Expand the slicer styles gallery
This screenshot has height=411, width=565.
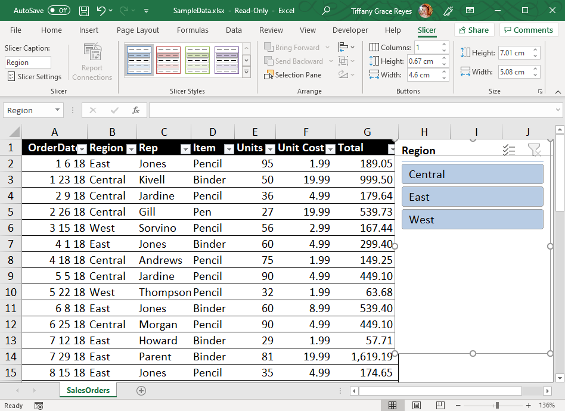point(247,72)
